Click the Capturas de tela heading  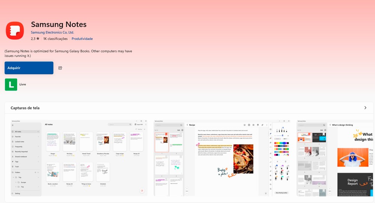[x=25, y=108]
